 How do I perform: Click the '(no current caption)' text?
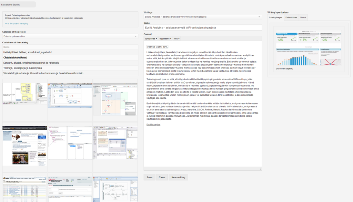(284, 68)
